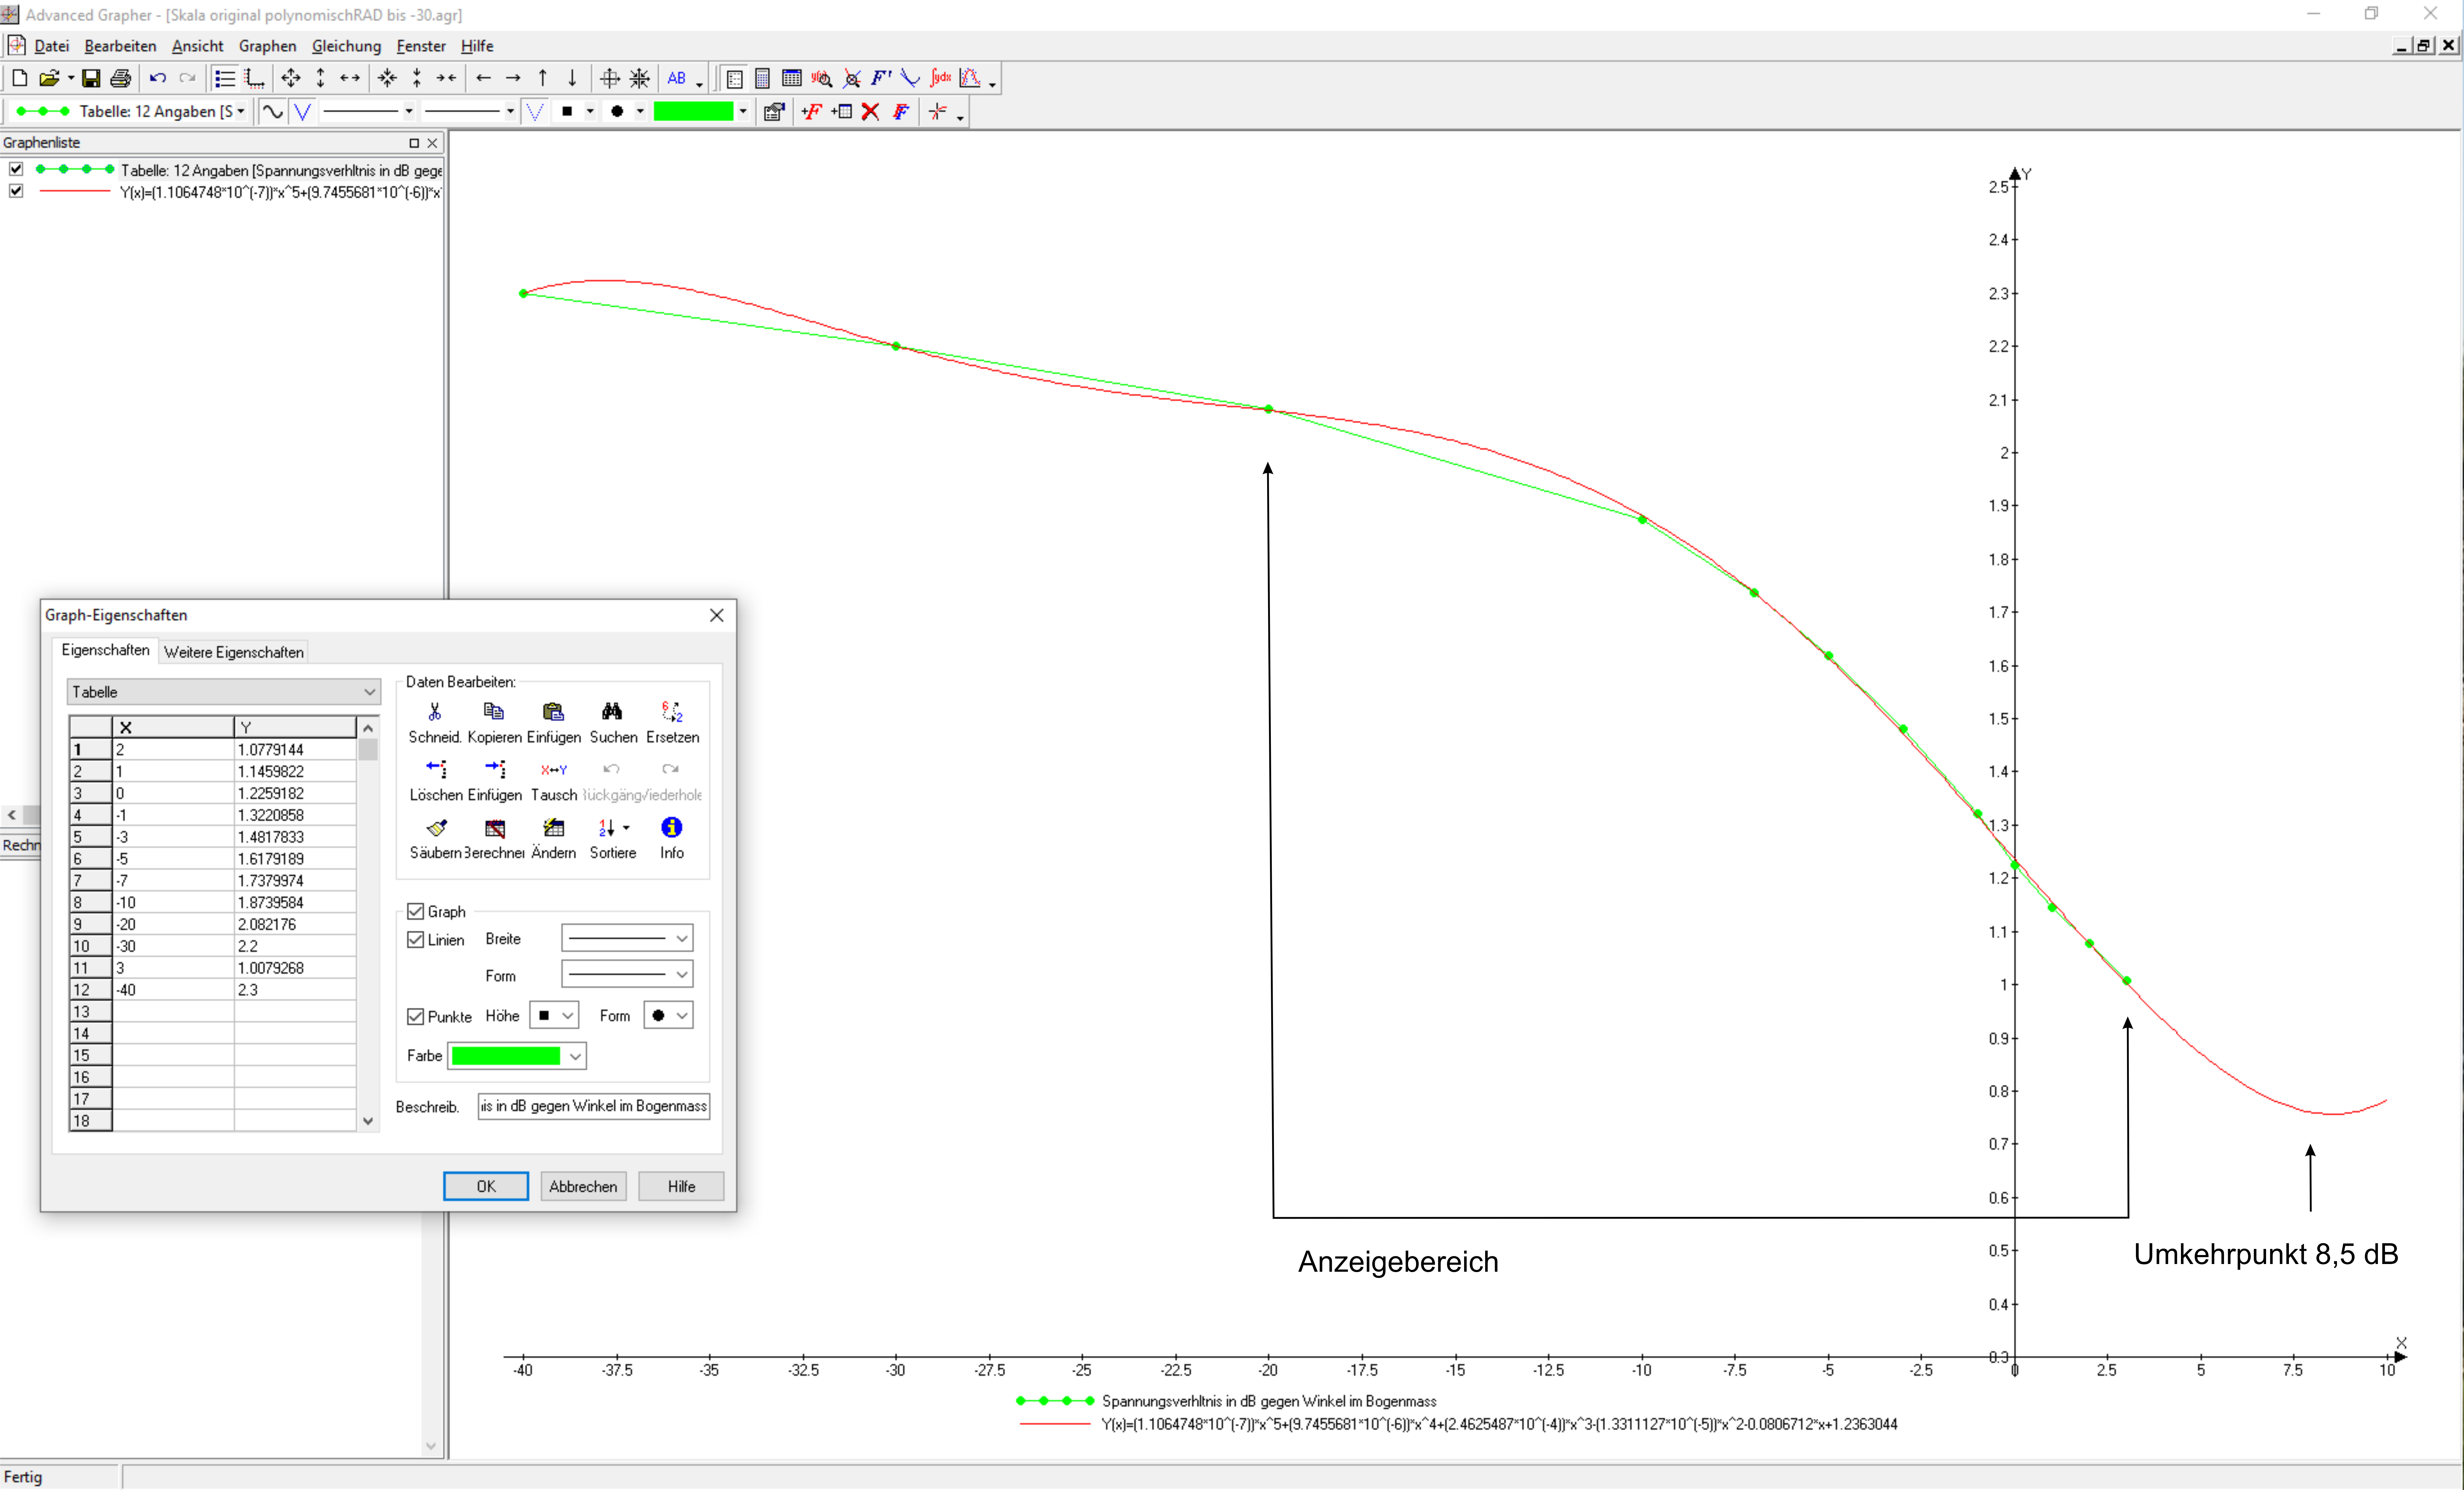Uncheck the Linien checkbox
The image size is (2464, 1490).
click(x=416, y=940)
